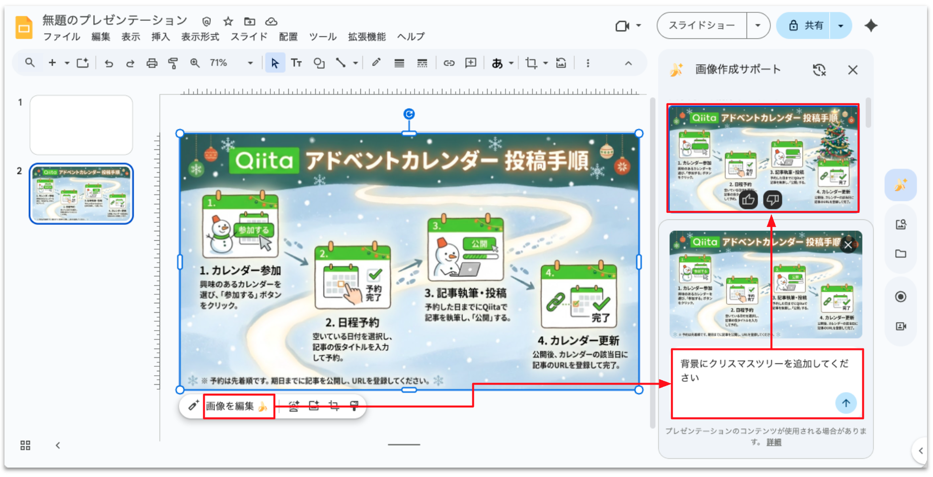Image resolution: width=933 pixels, height=477 pixels.
Task: Switch to grid view at bottom left
Action: click(25, 445)
